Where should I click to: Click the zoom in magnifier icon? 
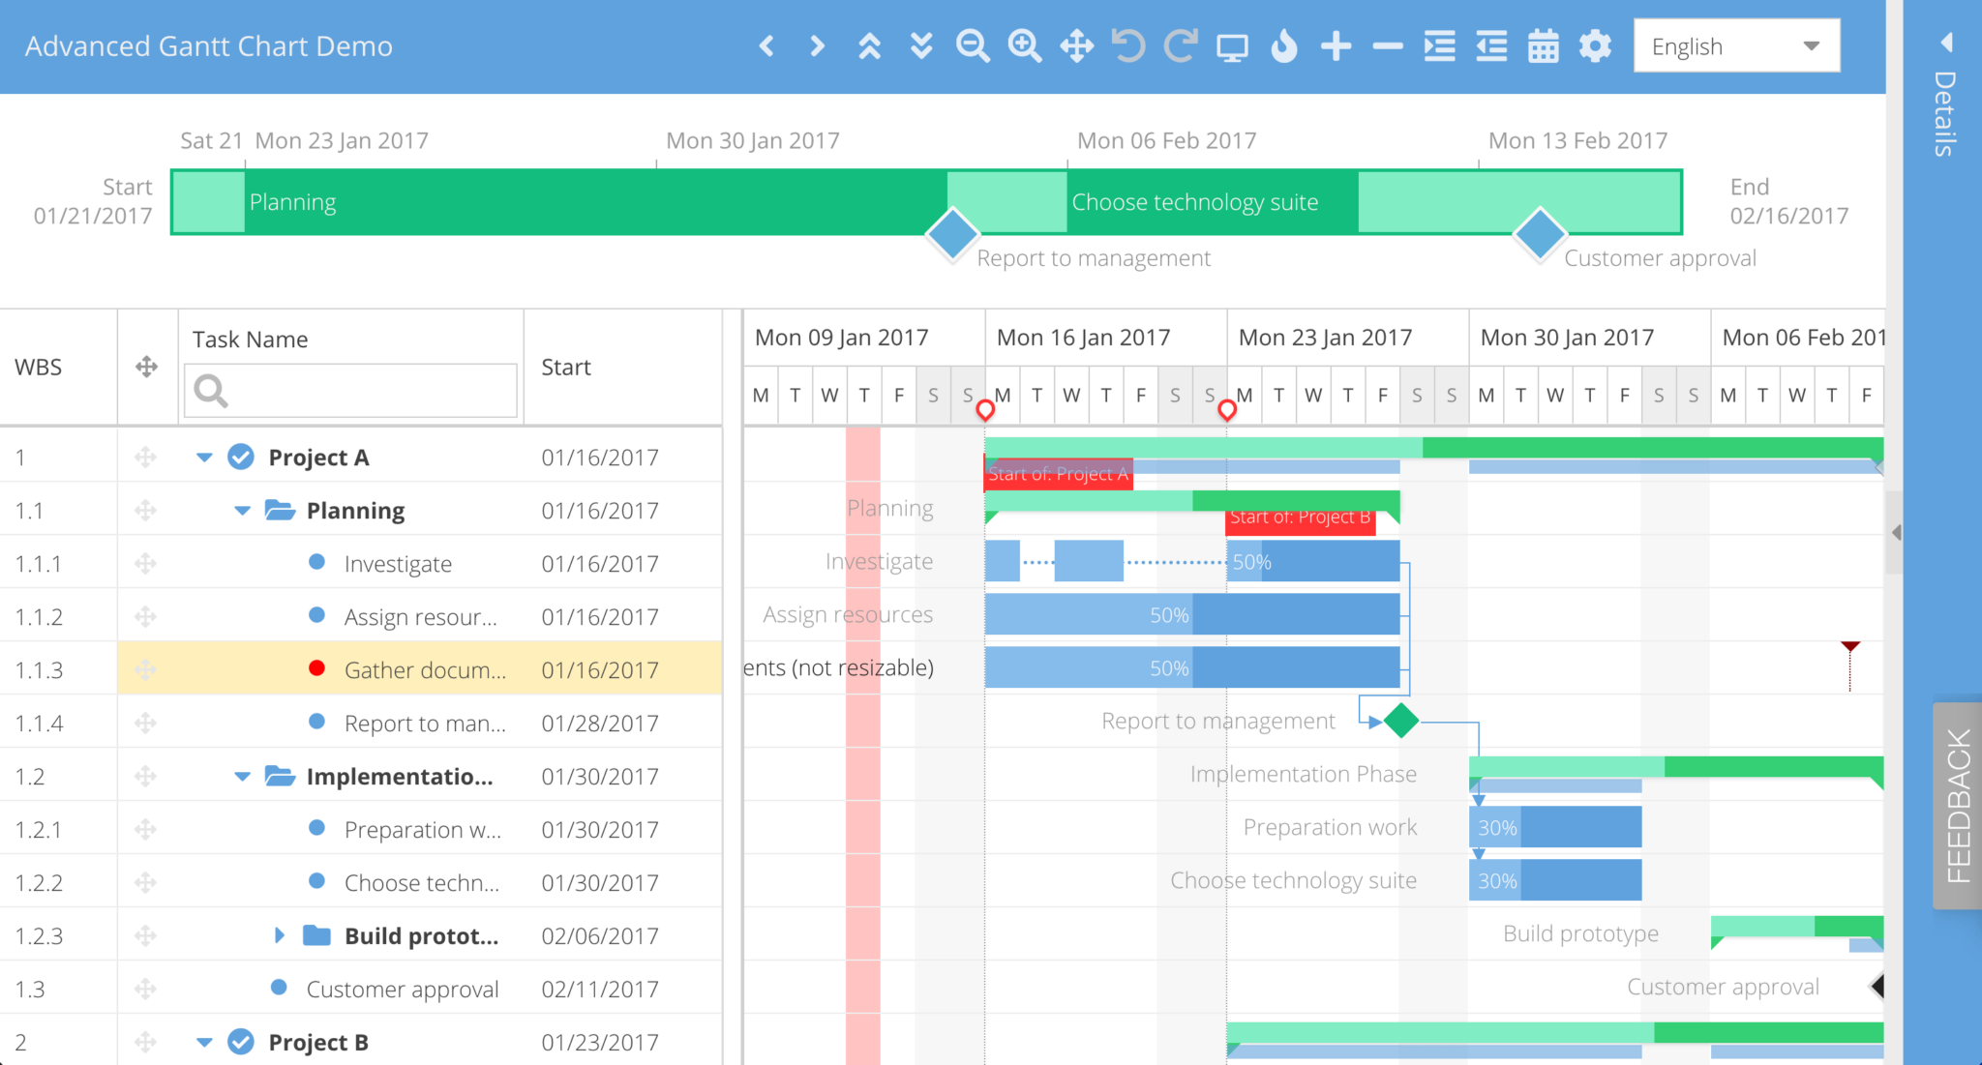1024,45
